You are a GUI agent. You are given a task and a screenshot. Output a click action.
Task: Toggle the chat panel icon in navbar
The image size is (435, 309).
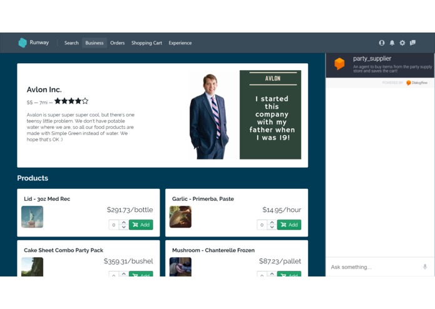[413, 43]
